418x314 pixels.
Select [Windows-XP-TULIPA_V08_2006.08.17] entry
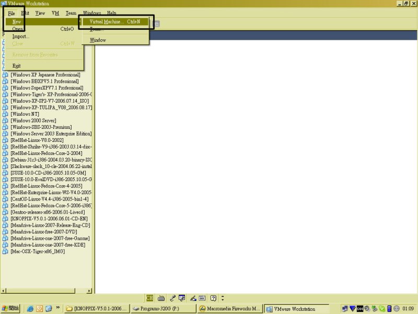51,107
